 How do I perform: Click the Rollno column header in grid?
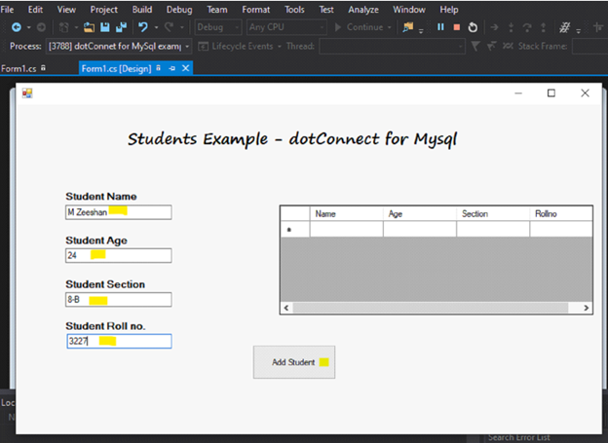coord(561,213)
